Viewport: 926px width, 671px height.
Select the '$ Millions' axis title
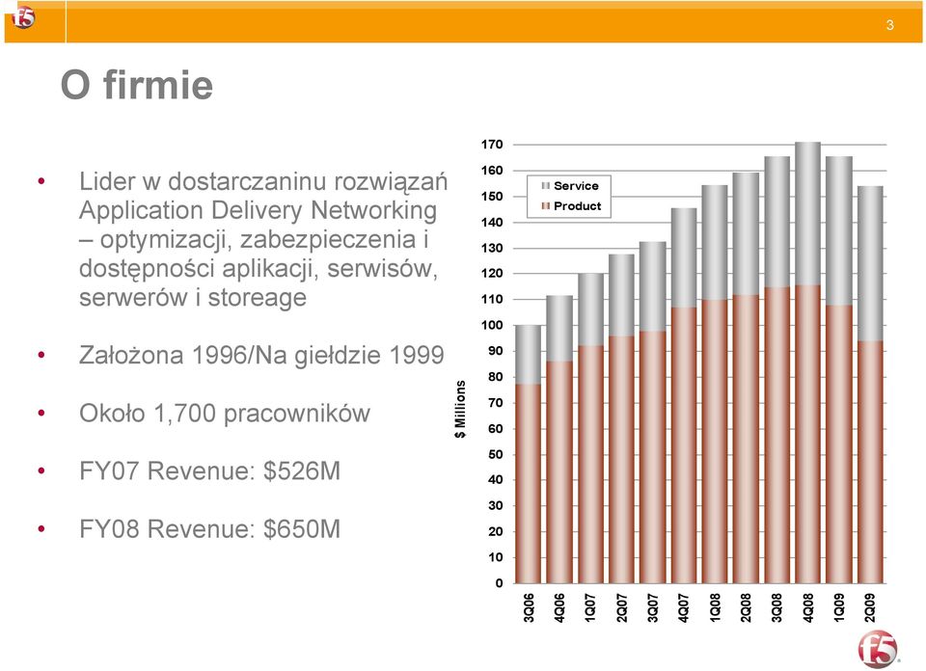tap(460, 409)
